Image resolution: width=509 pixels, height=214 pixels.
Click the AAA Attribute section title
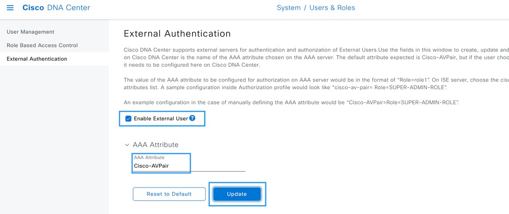[x=155, y=145]
